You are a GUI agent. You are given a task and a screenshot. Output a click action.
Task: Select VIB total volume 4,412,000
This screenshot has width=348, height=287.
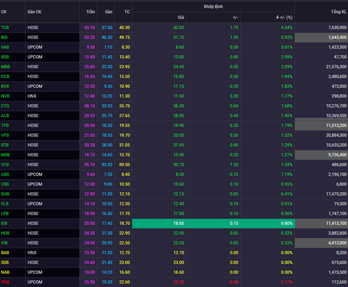(x=337, y=243)
